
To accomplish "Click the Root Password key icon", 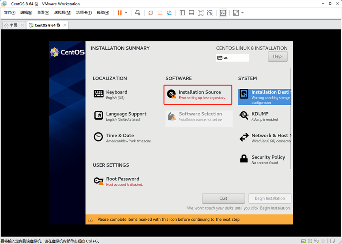I will tap(99, 181).
